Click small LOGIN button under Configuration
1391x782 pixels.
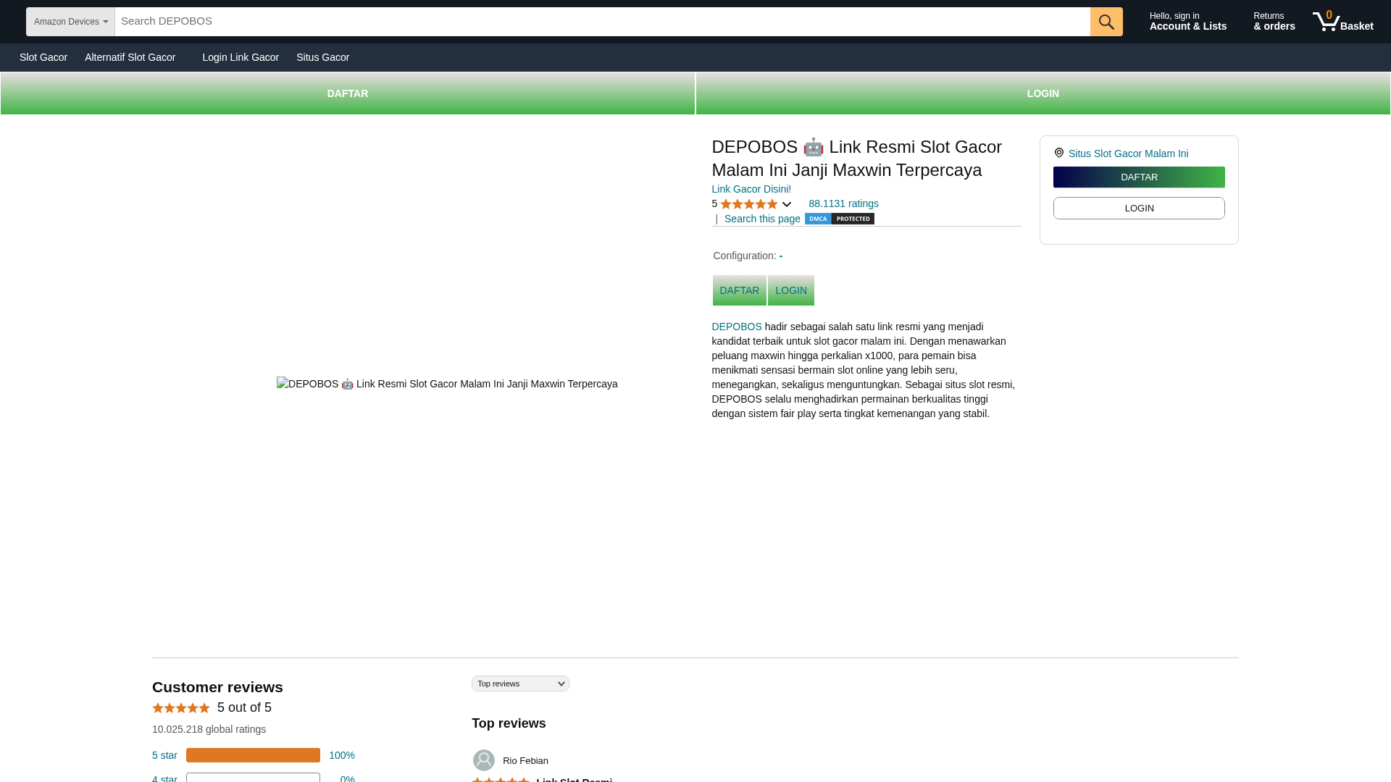pyautogui.click(x=790, y=290)
